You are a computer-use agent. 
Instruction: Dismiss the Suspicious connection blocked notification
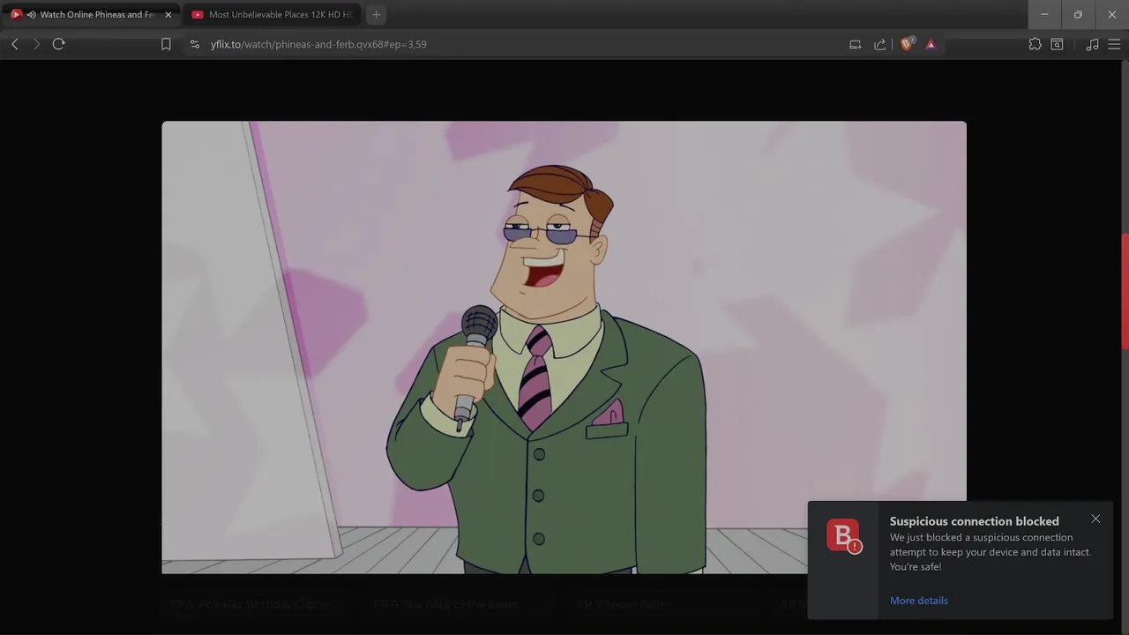1095,519
